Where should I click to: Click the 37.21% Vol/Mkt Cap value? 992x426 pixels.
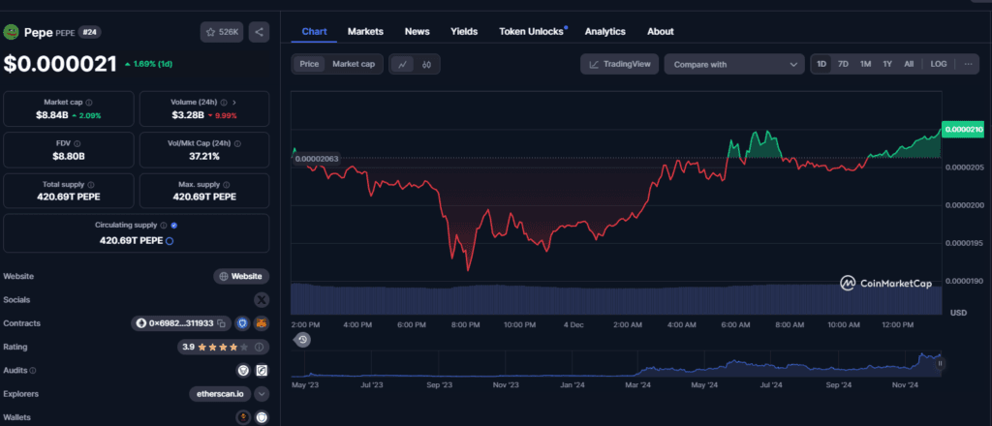[204, 156]
